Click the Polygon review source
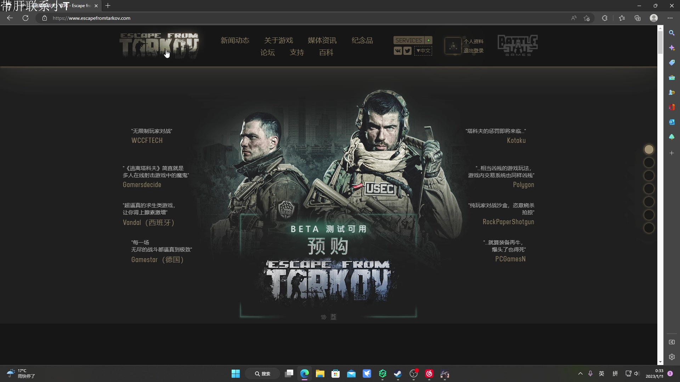 coord(523,185)
